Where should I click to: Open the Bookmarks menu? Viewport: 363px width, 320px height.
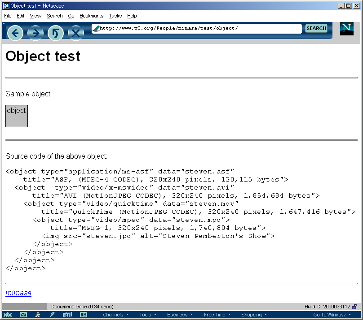pos(91,16)
